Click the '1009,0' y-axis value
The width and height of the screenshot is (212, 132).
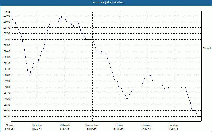click(x=6, y=22)
